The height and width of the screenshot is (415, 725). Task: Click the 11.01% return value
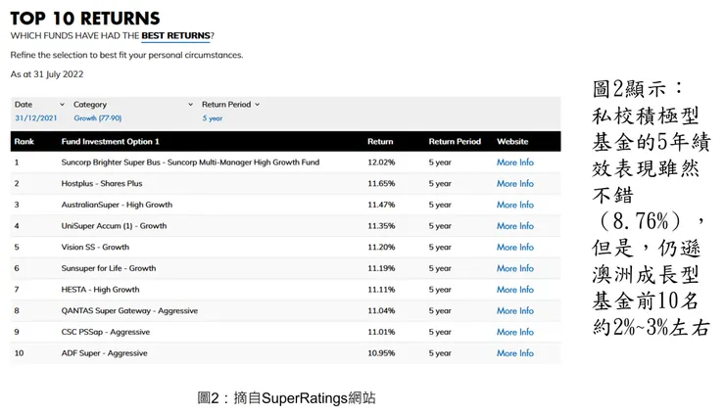[381, 332]
